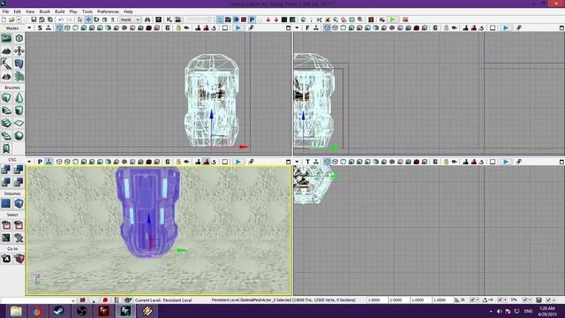This screenshot has width=565, height=318.
Task: Click the green Play in Editor button
Action: 392,19
